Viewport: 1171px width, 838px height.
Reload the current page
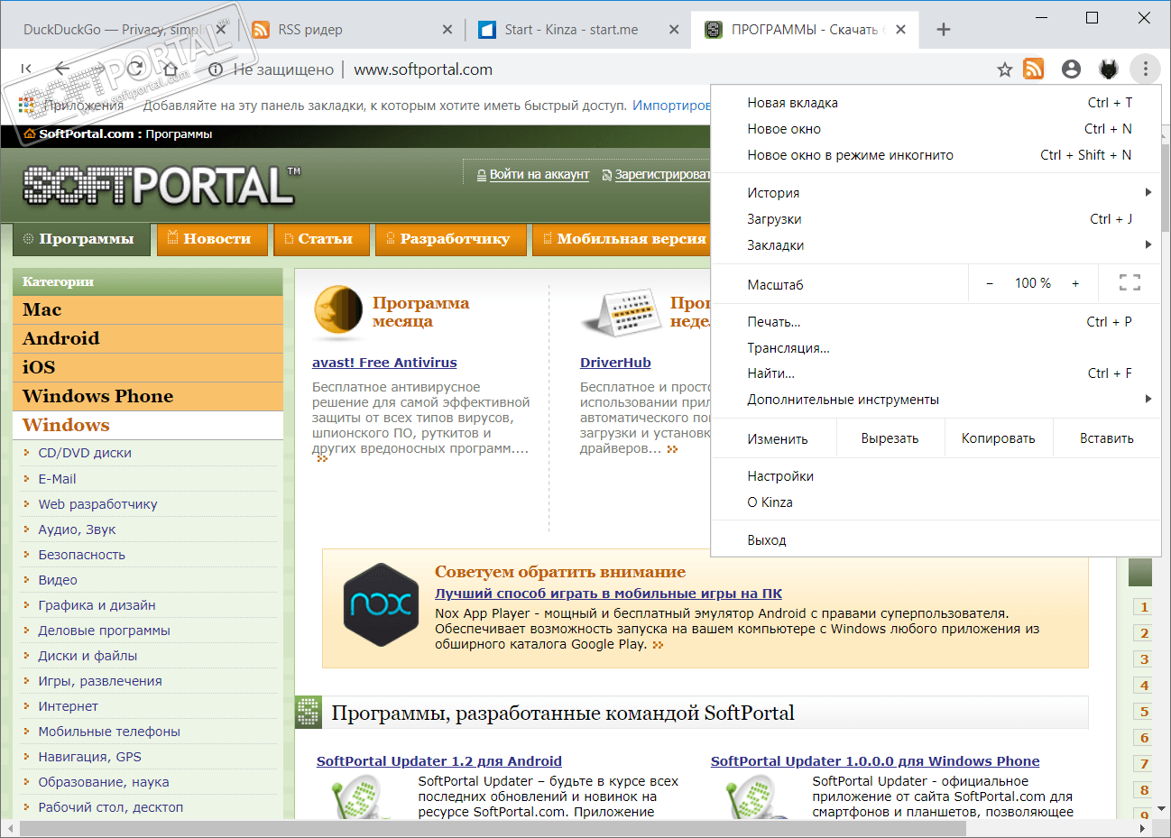[135, 69]
